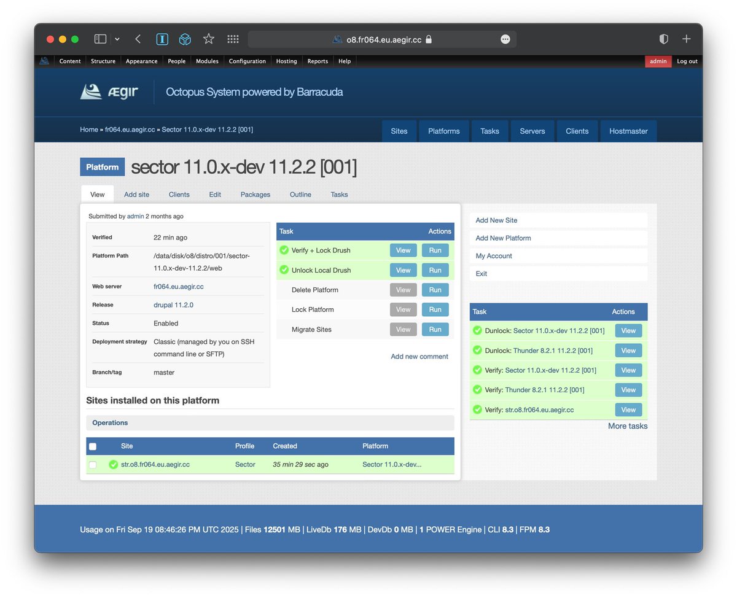Click the green check on Verify + Lock Drush

click(284, 250)
